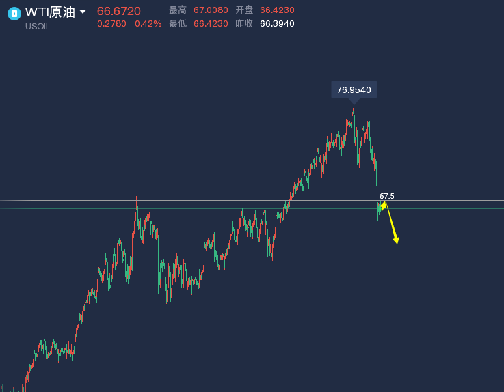Click the previous close value 66.3940

click(277, 24)
